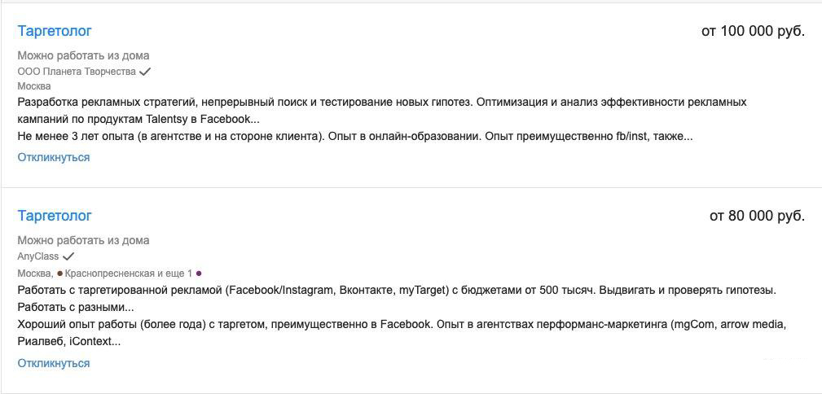Click 'Можно работать из дома' in AnyClass vacancy
Viewport: 822px width, 394px height.
coord(83,240)
